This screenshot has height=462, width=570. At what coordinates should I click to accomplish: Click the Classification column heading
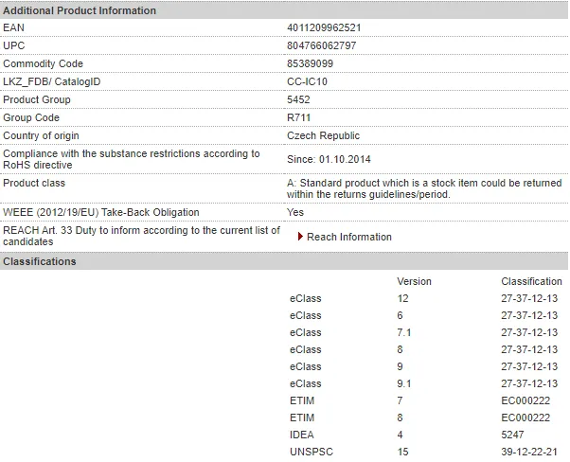(531, 281)
